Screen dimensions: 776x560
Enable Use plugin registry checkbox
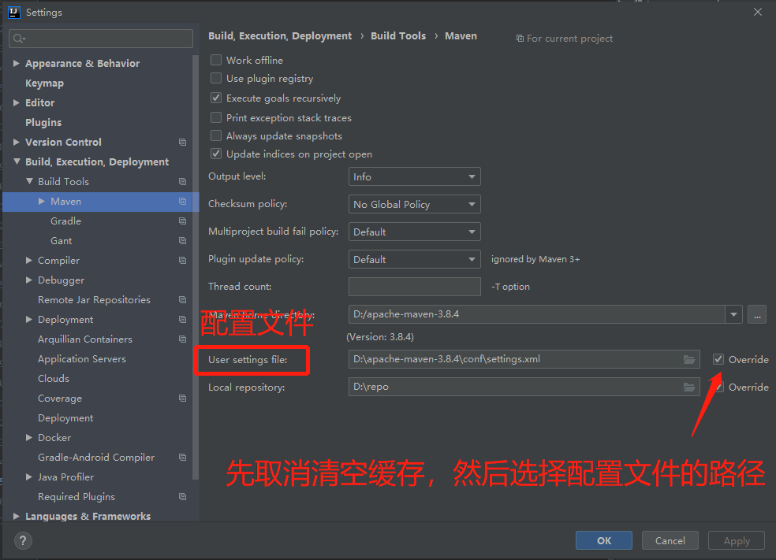216,78
